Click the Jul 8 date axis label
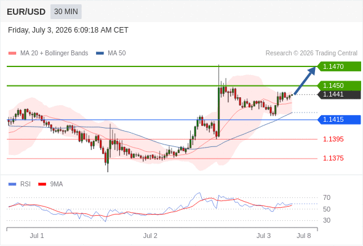 (x=304, y=236)
